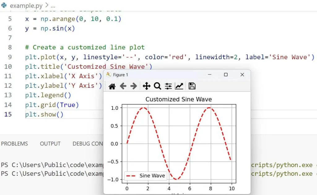Click np.arange(0, 10, 0.1) on line 5

pos(81,19)
